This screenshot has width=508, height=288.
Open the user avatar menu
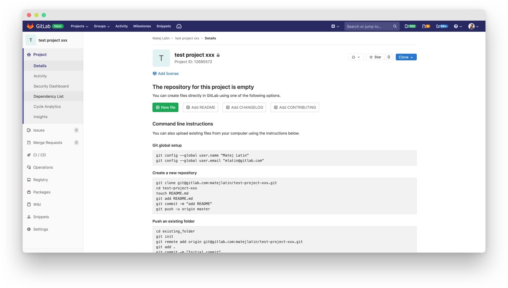(473, 26)
